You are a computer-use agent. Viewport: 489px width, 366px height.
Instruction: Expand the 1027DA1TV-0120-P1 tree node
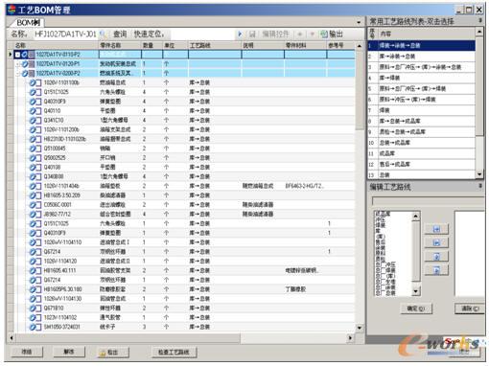18,64
